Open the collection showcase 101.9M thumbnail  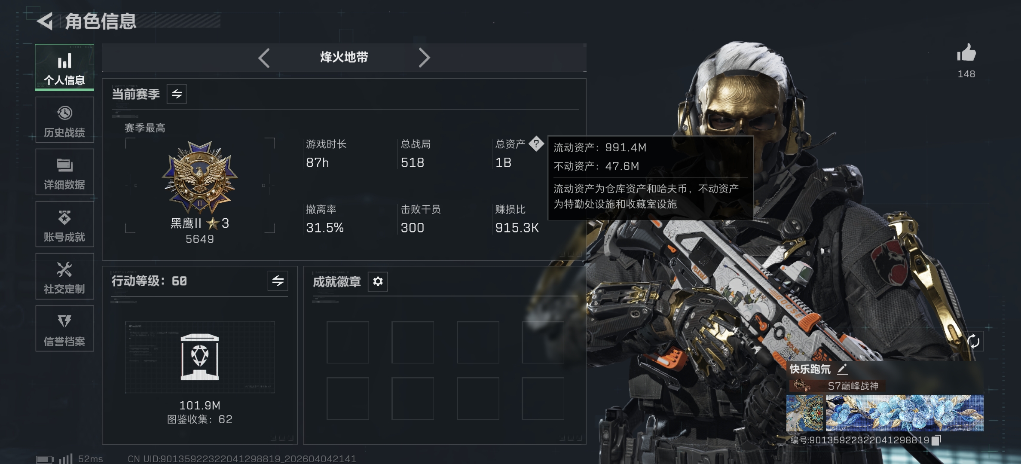[200, 357]
